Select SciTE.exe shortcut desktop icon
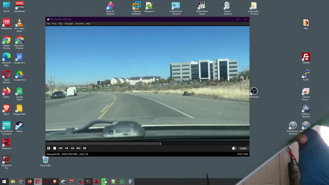Image resolution: width=329 pixels, height=185 pixels. click(x=306, y=111)
